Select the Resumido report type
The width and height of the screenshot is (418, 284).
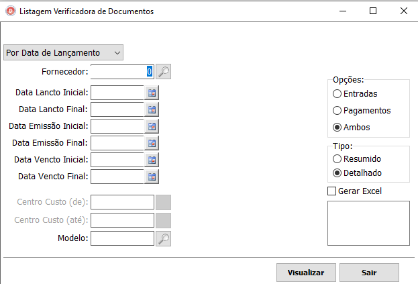337,159
